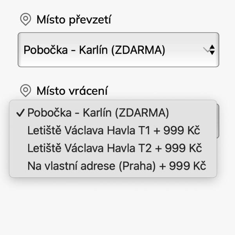Click the checkmark next to Karlín option
The image size is (235, 235).
pyautogui.click(x=20, y=113)
